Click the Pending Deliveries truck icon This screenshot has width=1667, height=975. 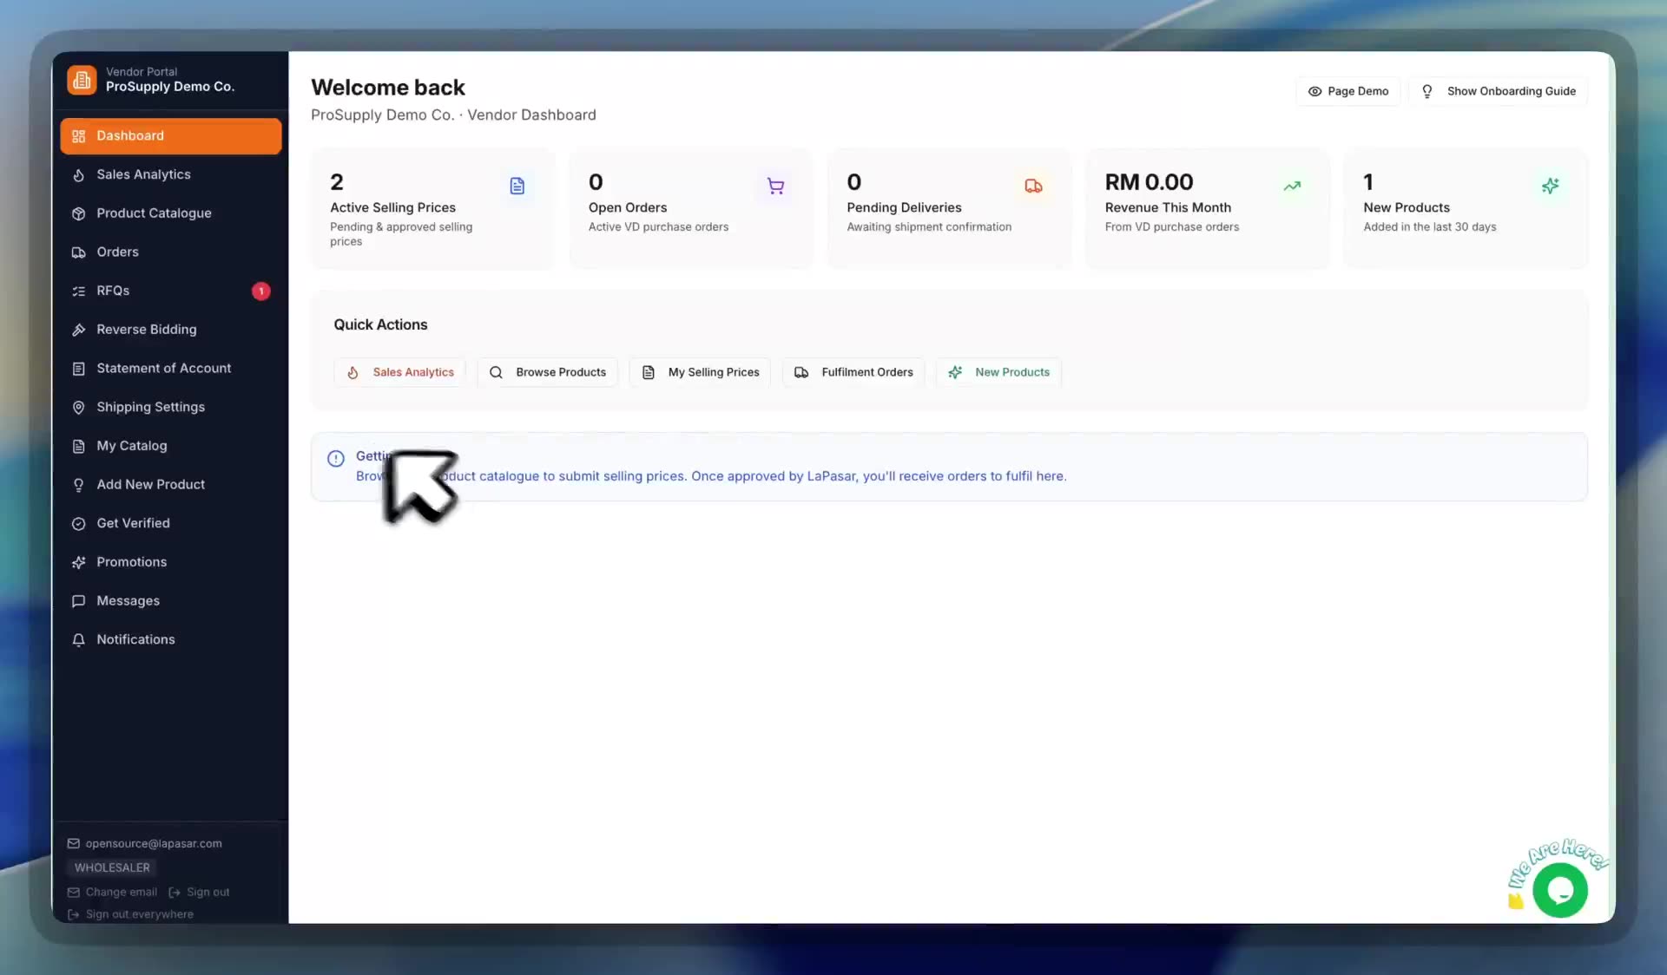[x=1033, y=186]
